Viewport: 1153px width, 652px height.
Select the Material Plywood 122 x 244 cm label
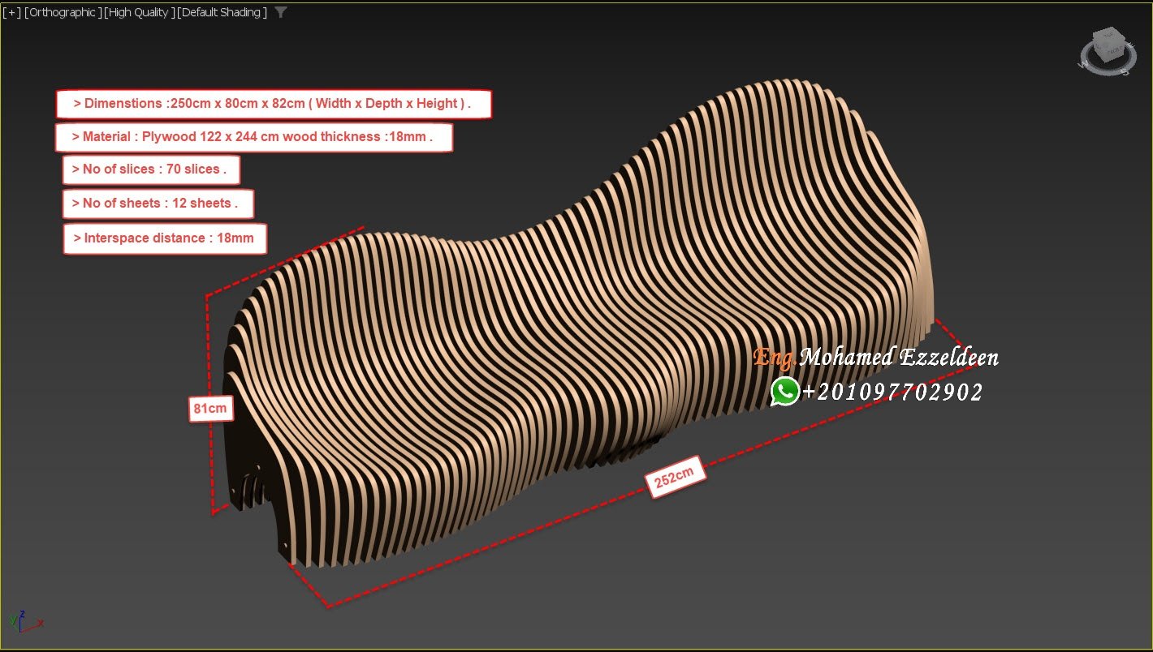253,137
